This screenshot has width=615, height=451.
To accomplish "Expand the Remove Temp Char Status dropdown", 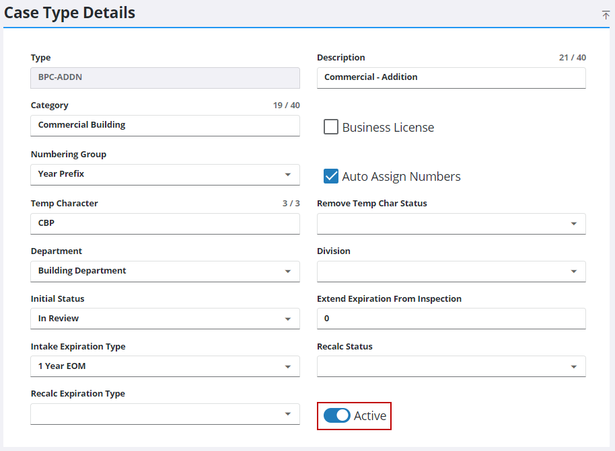I will click(x=451, y=224).
